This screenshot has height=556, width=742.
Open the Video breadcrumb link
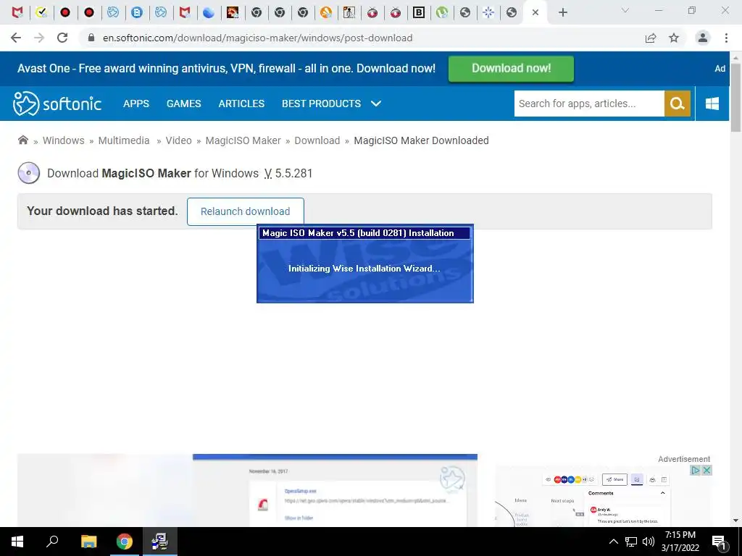pyautogui.click(x=178, y=140)
